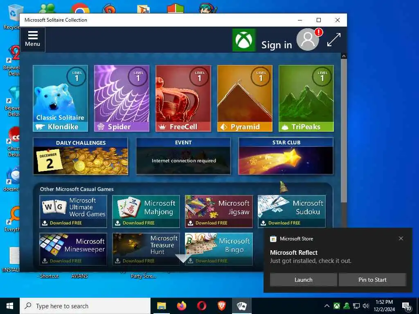
Task: Download Microsoft Mahjong
Action: tap(146, 211)
